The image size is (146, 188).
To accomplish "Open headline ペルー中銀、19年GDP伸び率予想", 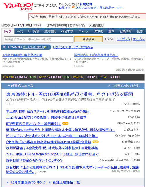I will (52, 154).
